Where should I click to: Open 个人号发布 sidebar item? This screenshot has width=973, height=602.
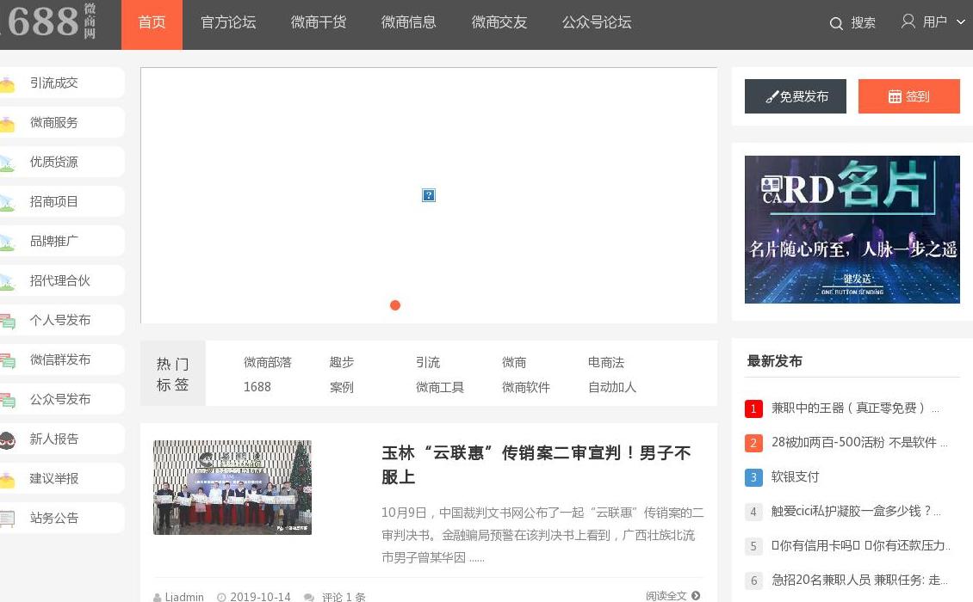tap(60, 321)
